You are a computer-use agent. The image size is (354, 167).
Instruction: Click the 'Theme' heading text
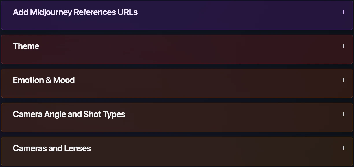(x=26, y=46)
